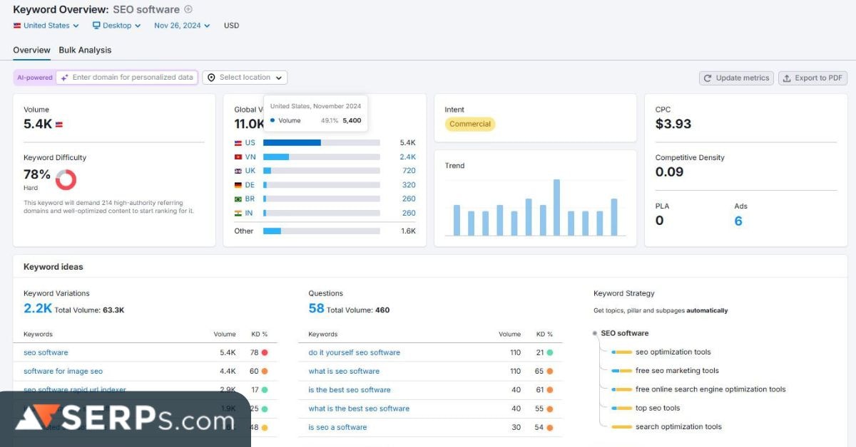
Task: Click the UK volume value 720
Action: pos(409,171)
